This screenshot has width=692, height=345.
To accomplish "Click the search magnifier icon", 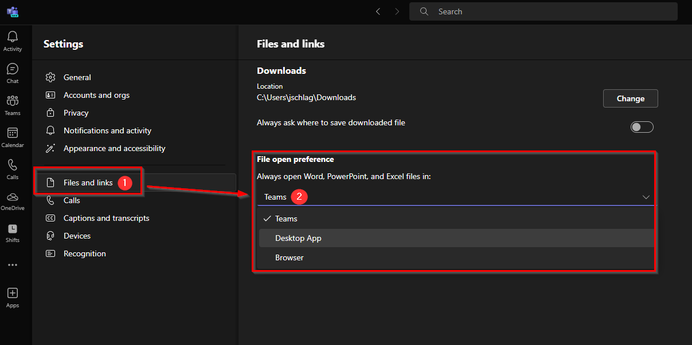I will point(424,11).
